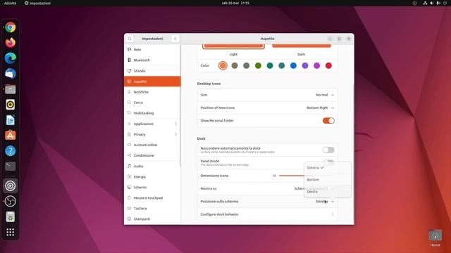Open the desktop icons Size dropdown

click(x=325, y=95)
